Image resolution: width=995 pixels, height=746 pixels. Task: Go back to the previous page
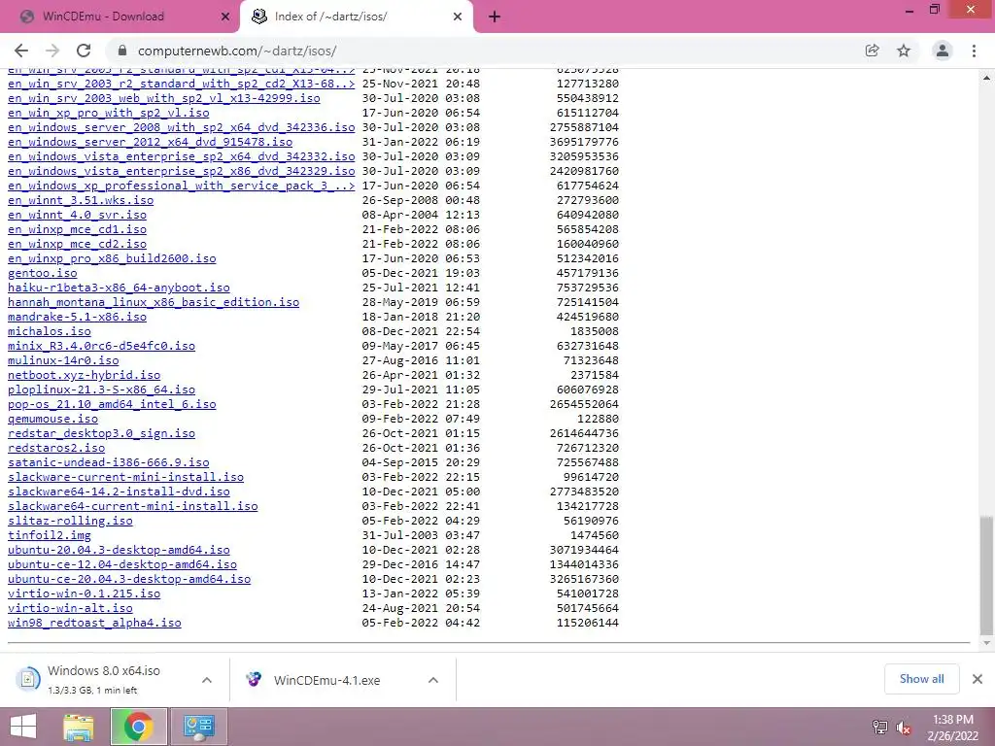coord(21,51)
